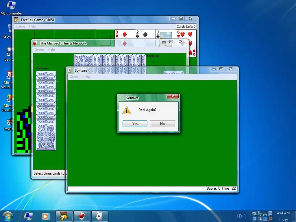Click the orange magnifier tray icon
This screenshot has height=222, width=296.
point(270,219)
